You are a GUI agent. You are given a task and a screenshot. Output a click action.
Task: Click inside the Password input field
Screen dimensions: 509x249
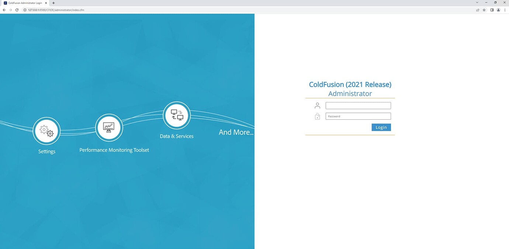coord(358,116)
